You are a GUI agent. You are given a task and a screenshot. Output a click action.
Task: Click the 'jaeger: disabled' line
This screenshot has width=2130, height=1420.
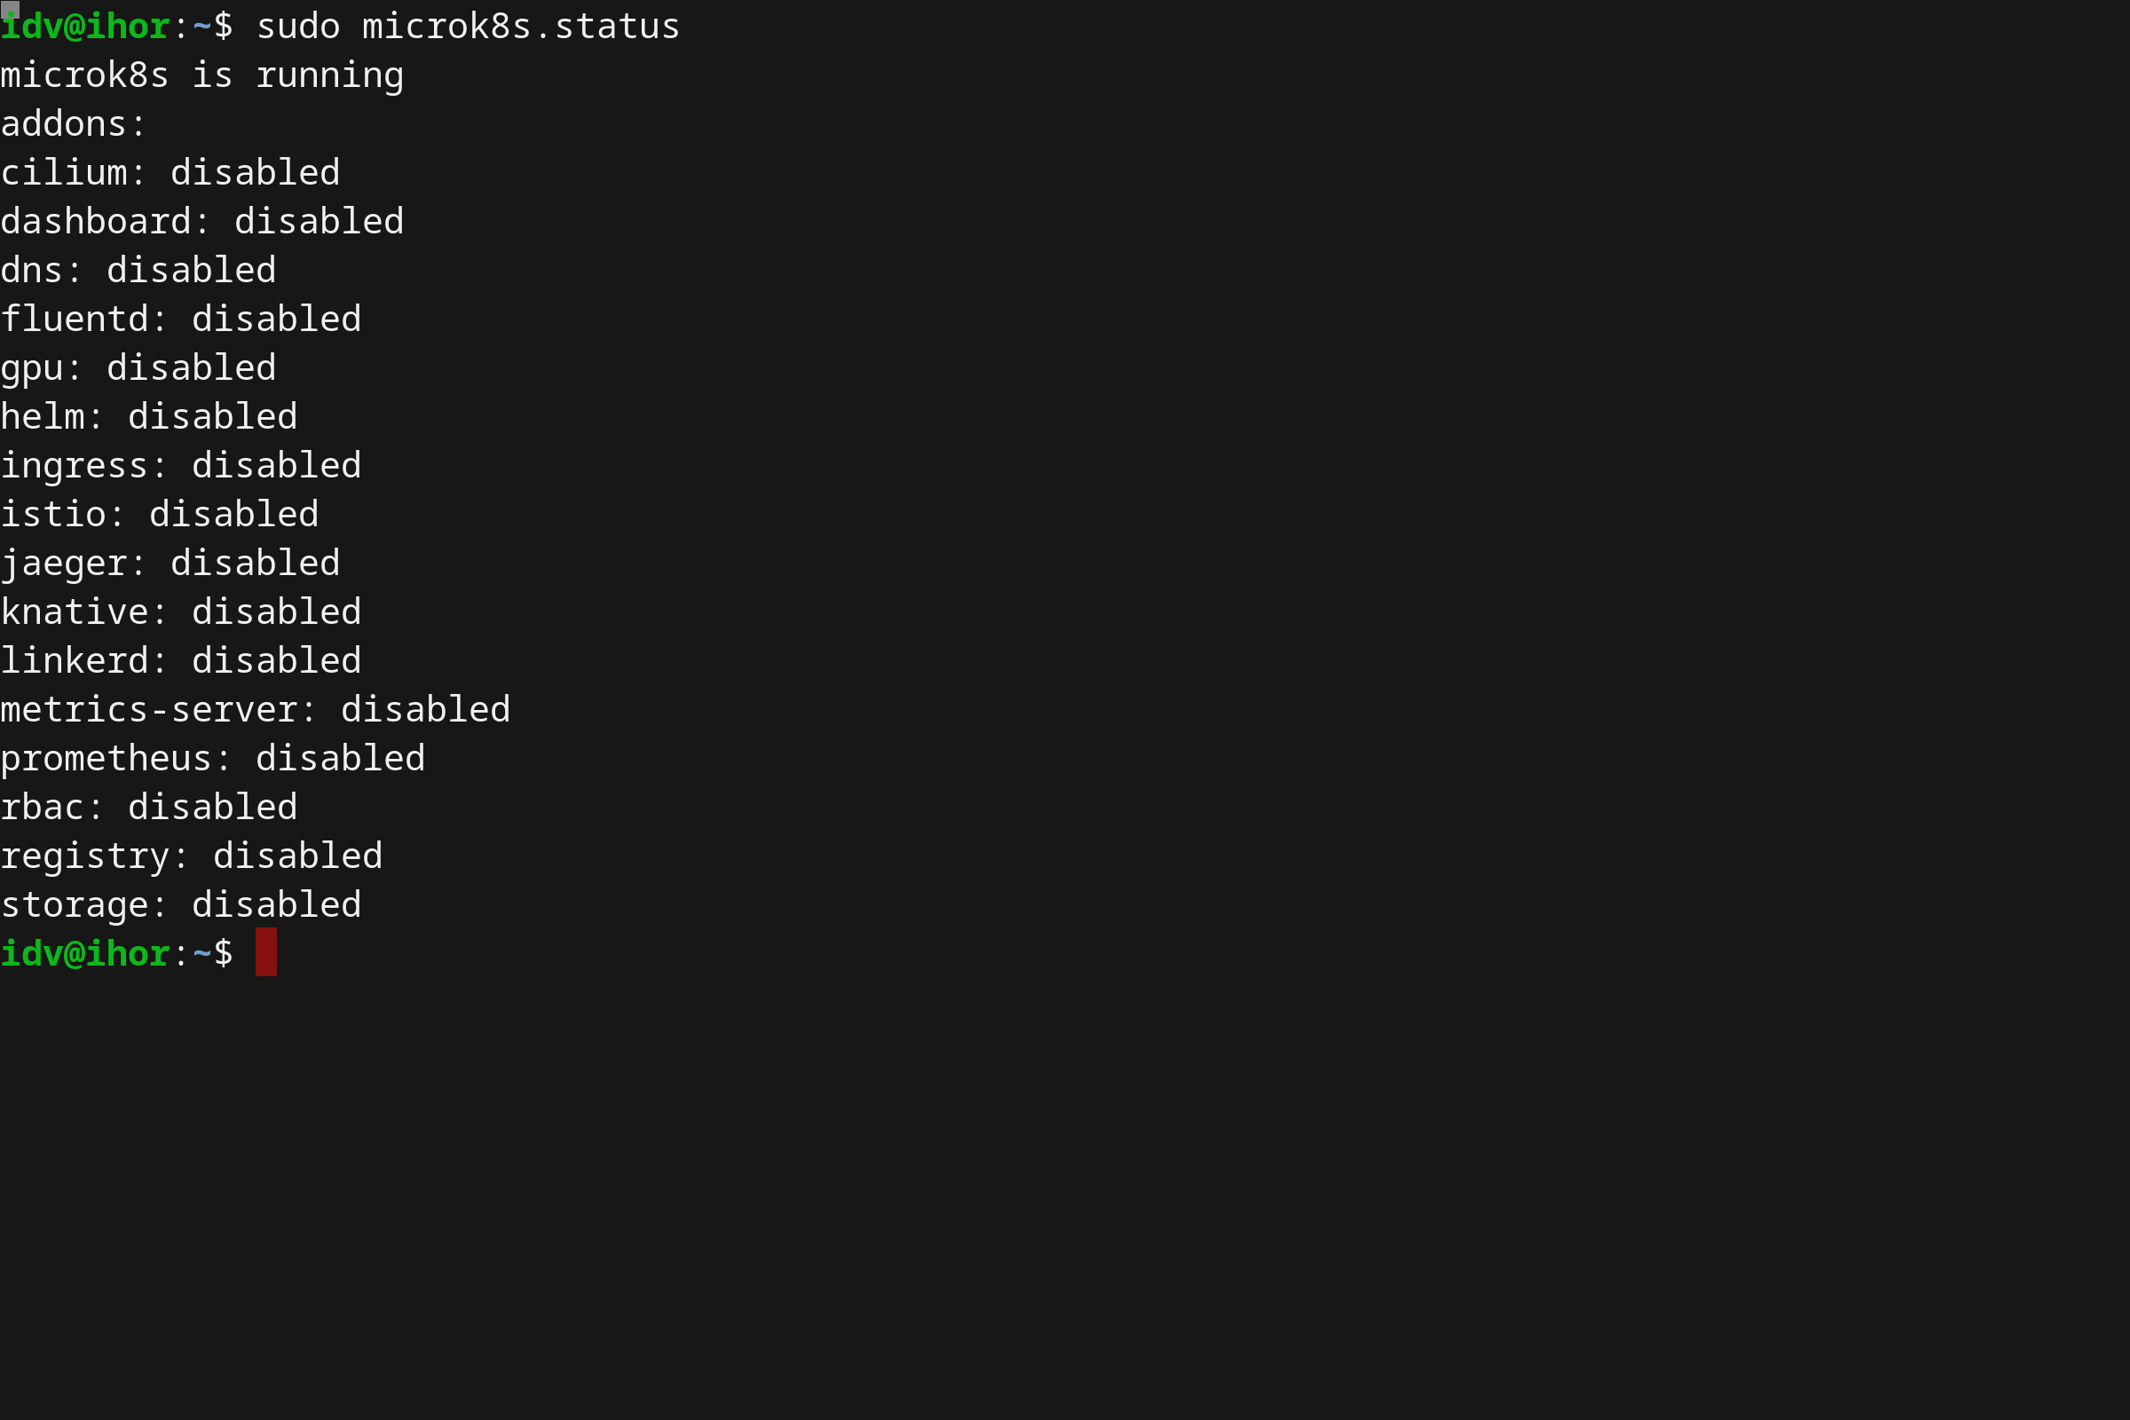(x=170, y=564)
